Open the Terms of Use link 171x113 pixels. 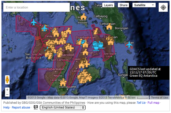159,97
